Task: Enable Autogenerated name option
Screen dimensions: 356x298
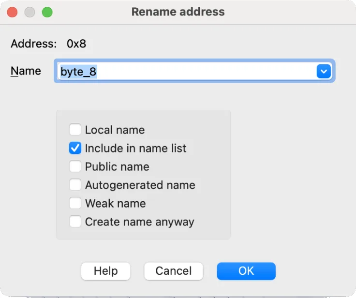Action: coord(75,185)
